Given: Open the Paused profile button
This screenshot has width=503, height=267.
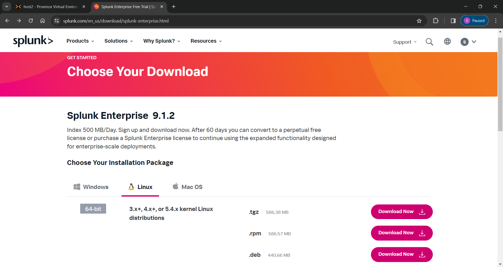Looking at the screenshot, I should coord(474,21).
